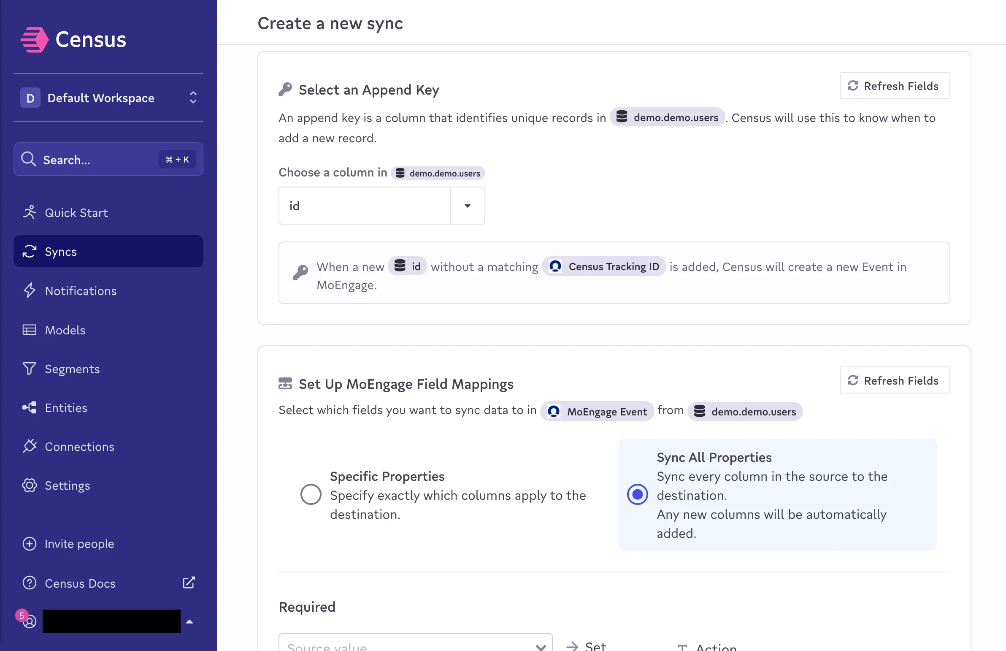This screenshot has width=1006, height=651.
Task: Click the 'Required' heading text
Action: (x=307, y=607)
